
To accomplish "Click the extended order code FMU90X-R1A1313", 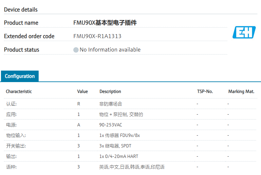I will click(97, 36).
